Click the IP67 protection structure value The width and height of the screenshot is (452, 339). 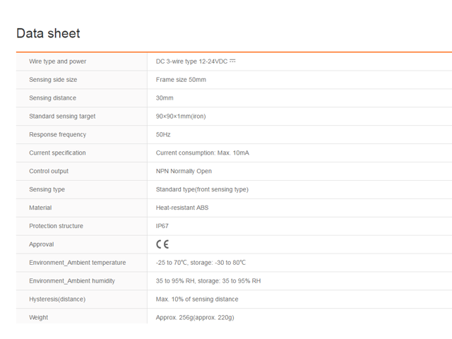click(x=162, y=227)
